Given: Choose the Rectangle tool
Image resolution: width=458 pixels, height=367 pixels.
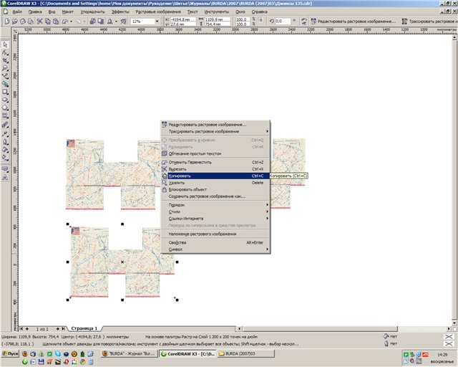Looking at the screenshot, I should tap(6, 91).
